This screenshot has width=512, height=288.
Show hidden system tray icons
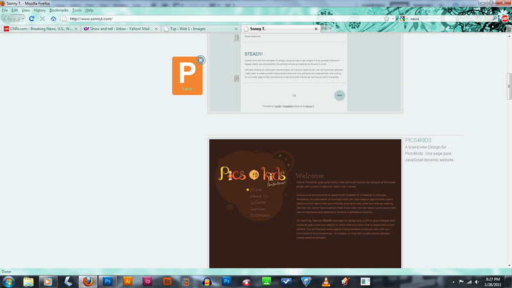coord(453,282)
